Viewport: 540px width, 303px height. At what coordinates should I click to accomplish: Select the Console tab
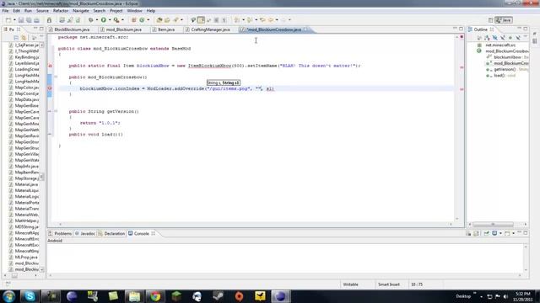[142, 234]
